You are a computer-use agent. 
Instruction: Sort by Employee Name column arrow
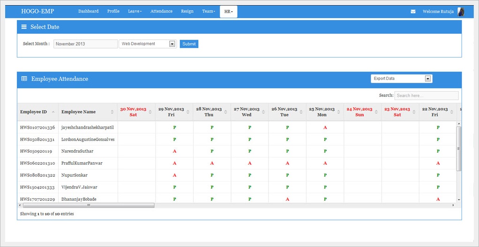point(112,112)
